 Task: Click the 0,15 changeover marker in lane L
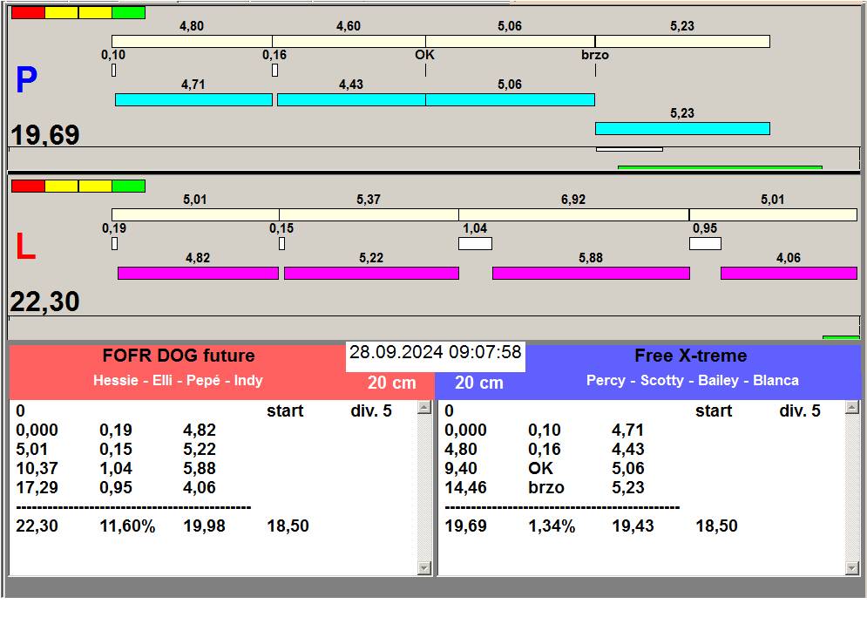click(282, 243)
